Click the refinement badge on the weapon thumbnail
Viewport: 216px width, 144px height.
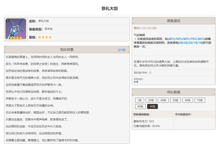point(8,21)
